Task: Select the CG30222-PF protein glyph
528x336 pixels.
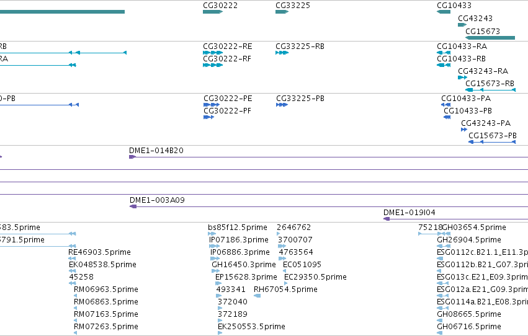Action: [x=208, y=117]
